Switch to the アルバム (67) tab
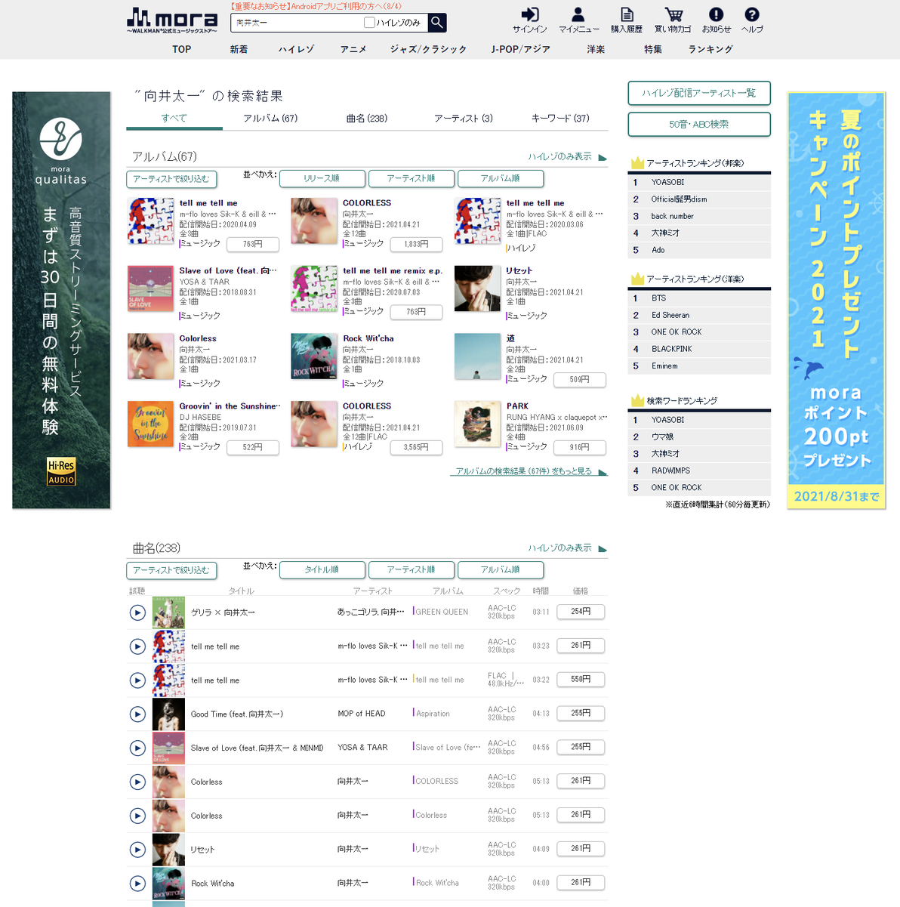This screenshot has height=907, width=900. 270,119
